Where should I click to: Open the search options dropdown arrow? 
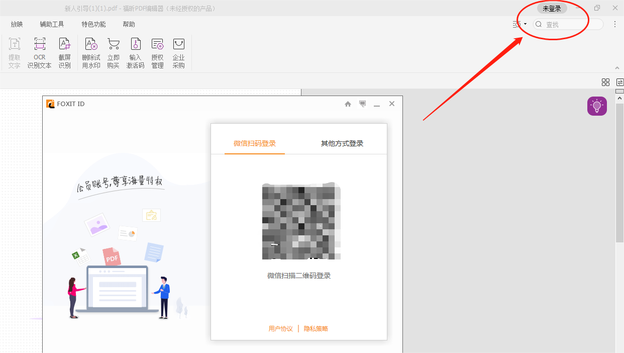[525, 24]
